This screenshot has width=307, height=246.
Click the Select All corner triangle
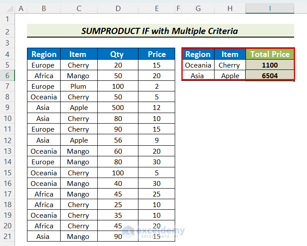coord(8,8)
